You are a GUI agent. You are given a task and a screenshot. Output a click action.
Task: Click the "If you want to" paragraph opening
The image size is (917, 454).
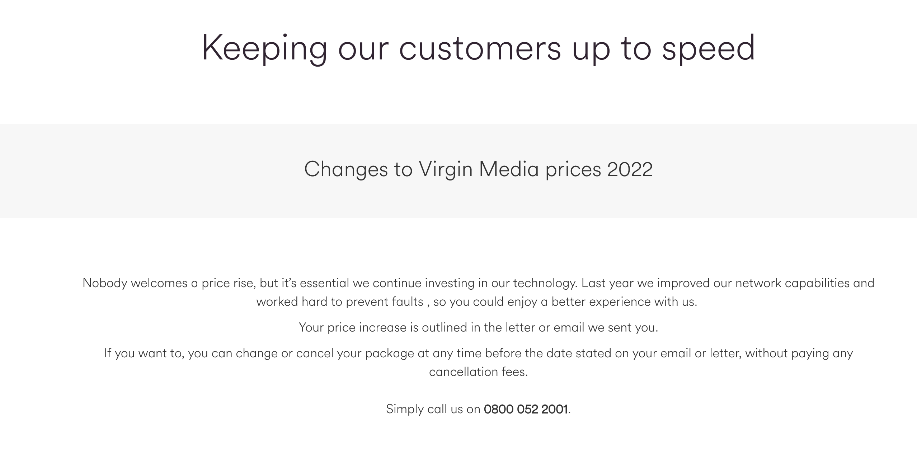[144, 353]
